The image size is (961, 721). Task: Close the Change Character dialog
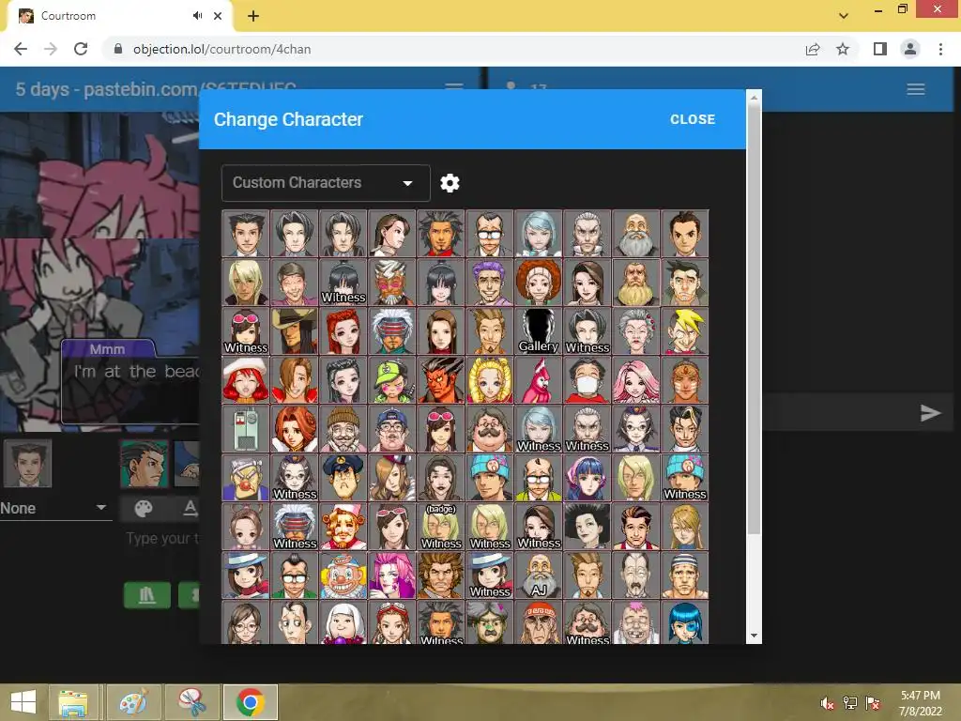693,119
